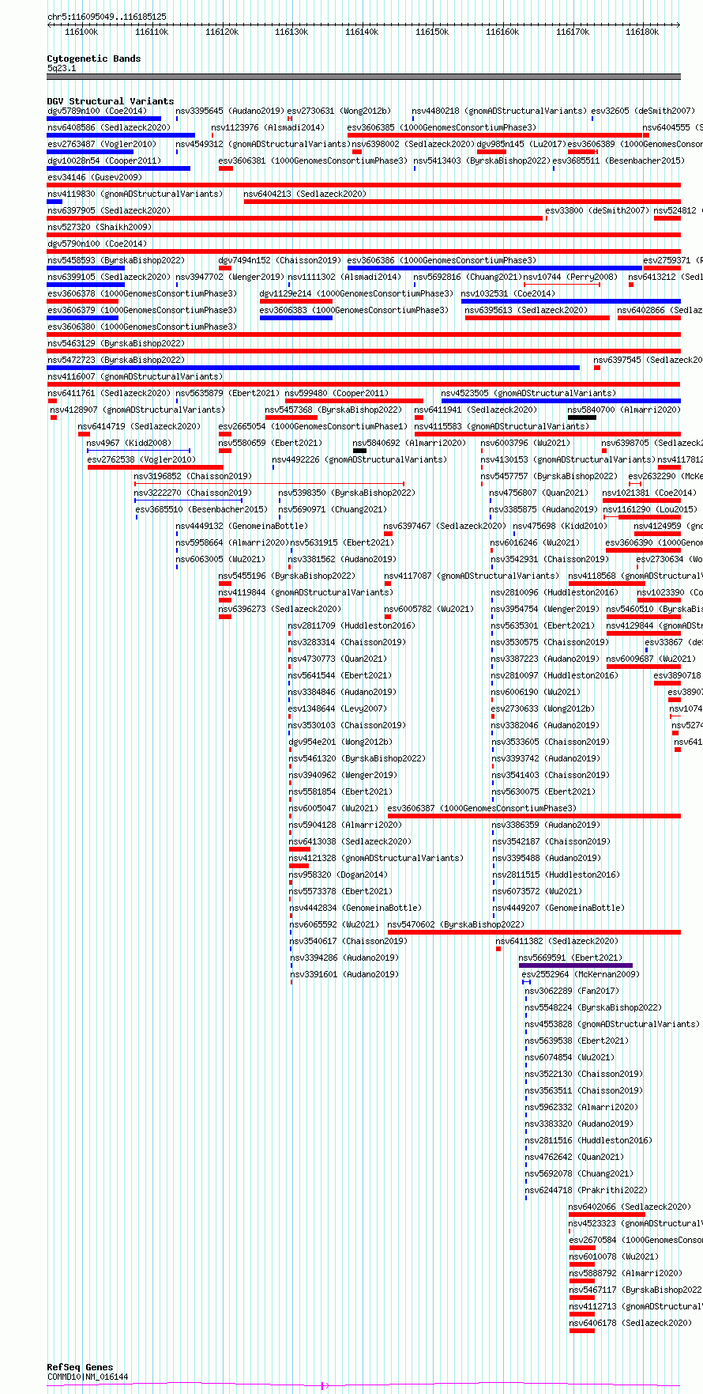Open variant dgv7494n152 (Chaisson2019)

coord(280,260)
